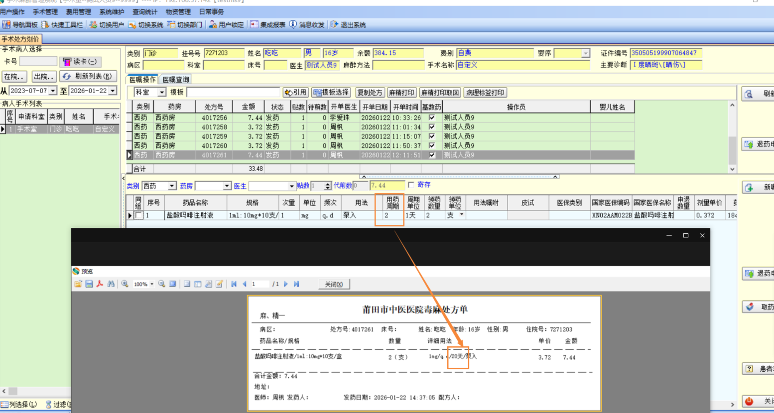Screen dimensions: 774x413
Task: Open the 系统维护 menu
Action: click(112, 12)
